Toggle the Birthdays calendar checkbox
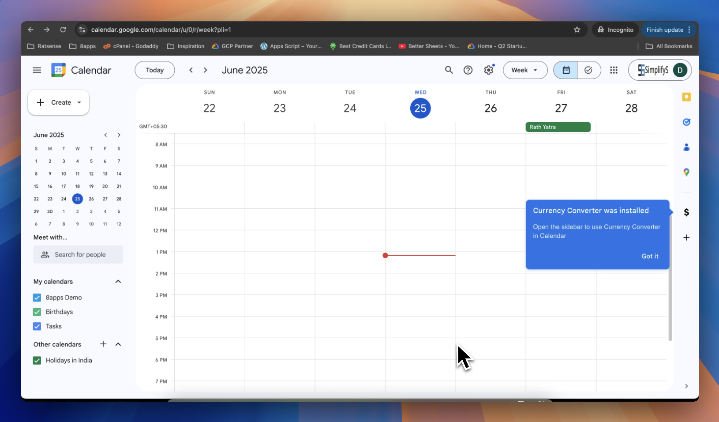Screen dimensions: 719x422 tap(37, 312)
